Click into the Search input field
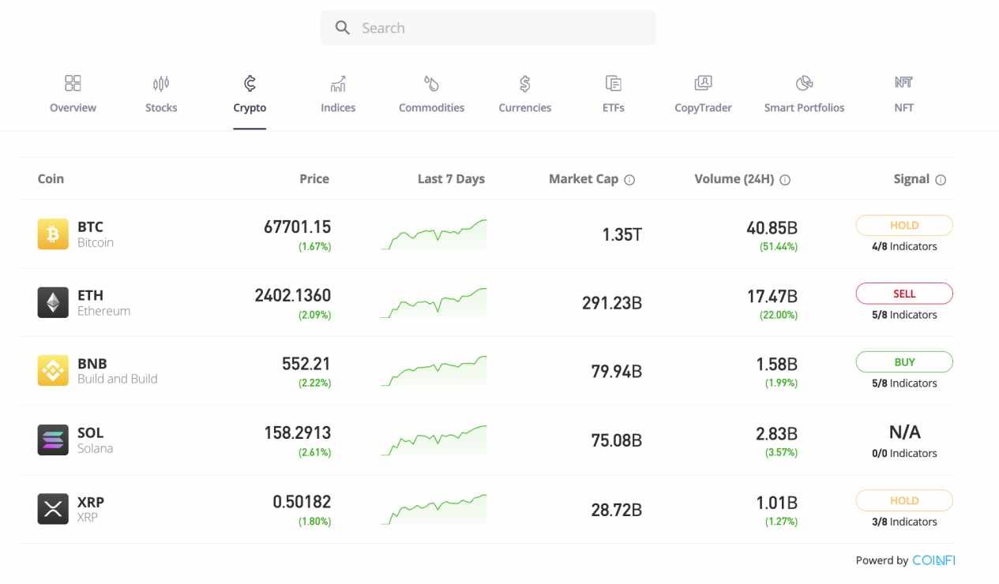Screen dimensions: 999x584 (488, 28)
